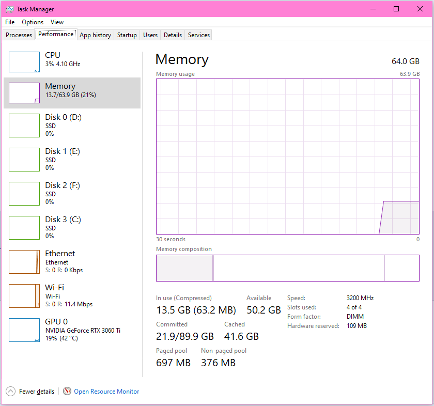
Task: Select the CPU usage mini graph
Action: 24,62
